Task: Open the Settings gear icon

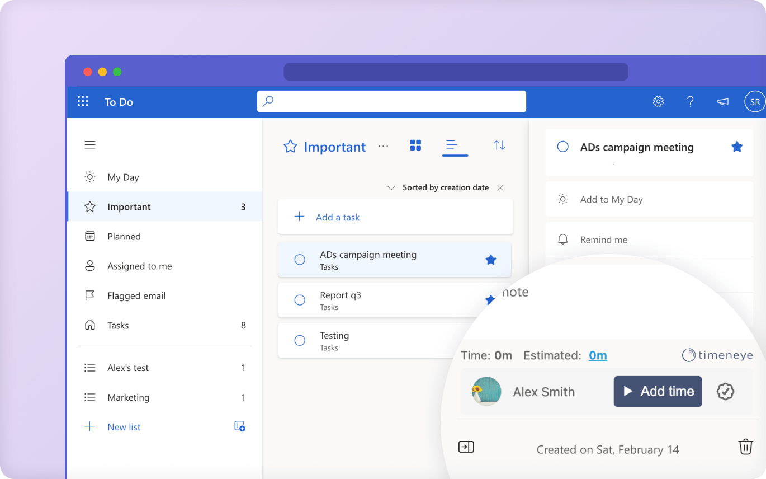Action: coord(658,101)
